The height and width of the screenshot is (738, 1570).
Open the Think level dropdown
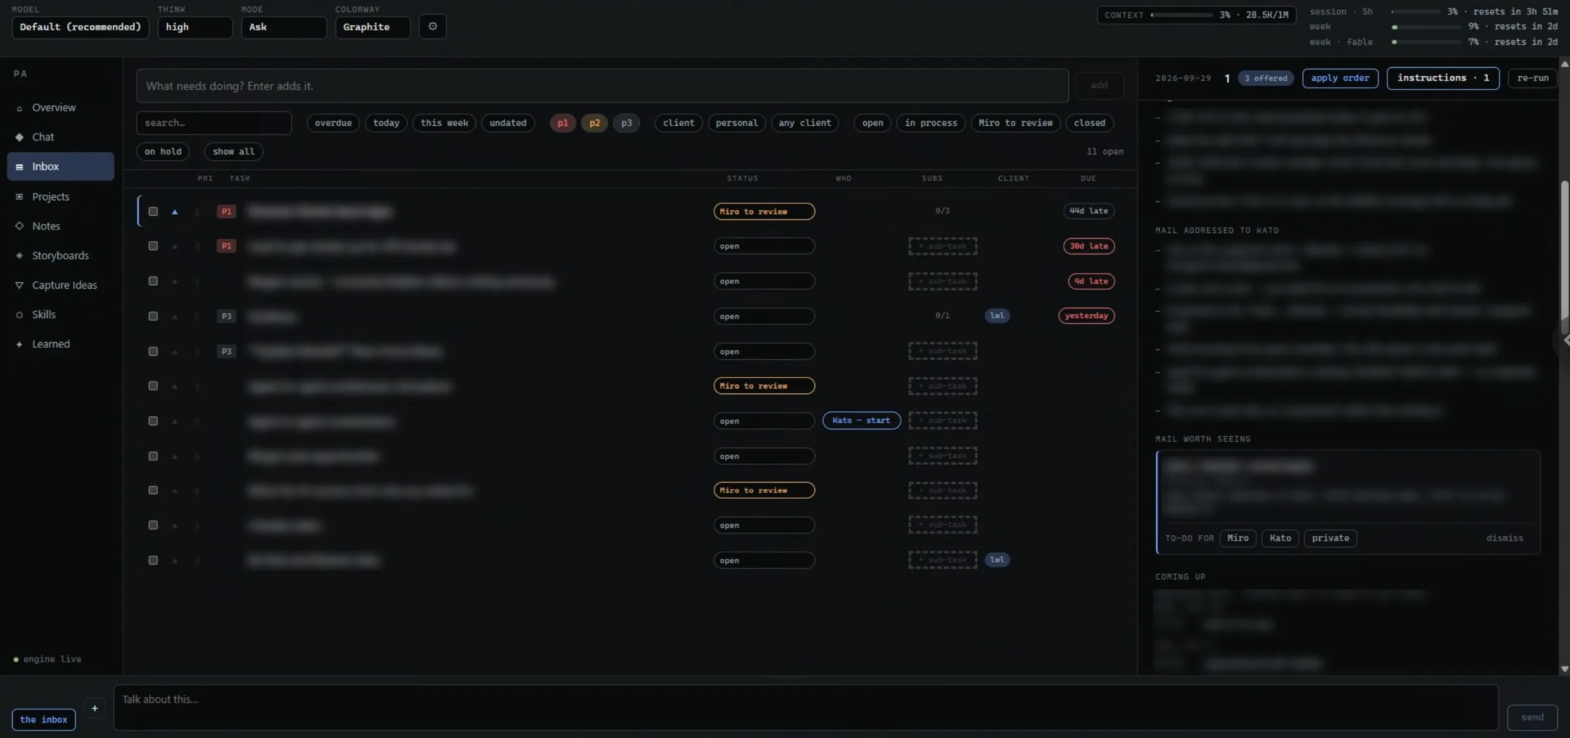[x=195, y=27]
